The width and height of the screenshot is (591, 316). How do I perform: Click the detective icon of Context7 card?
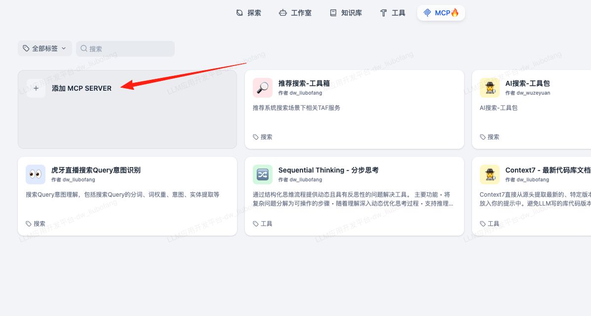489,175
